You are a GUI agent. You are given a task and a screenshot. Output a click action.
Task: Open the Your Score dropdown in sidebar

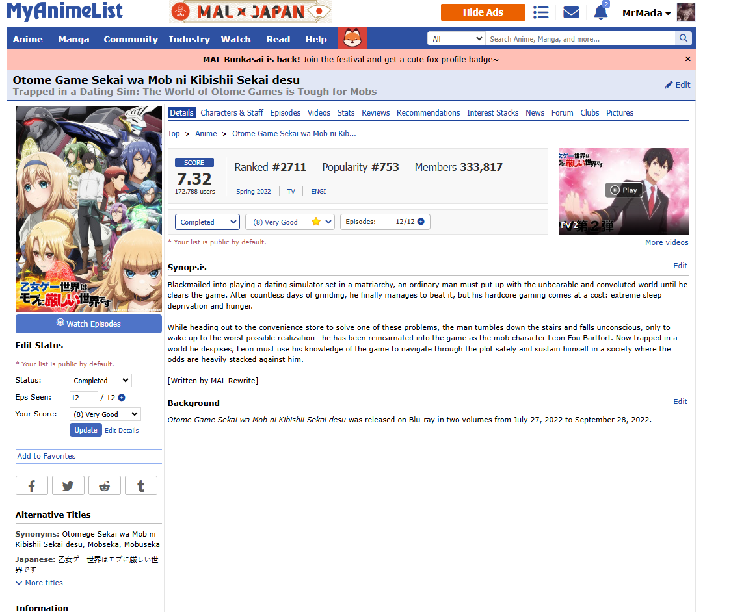(105, 414)
